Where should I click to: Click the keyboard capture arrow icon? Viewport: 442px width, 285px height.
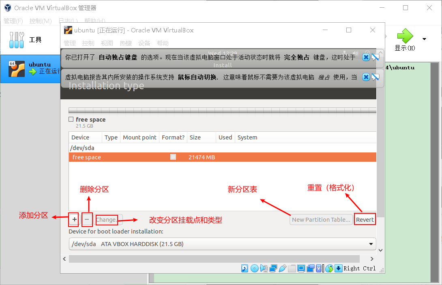(339, 268)
